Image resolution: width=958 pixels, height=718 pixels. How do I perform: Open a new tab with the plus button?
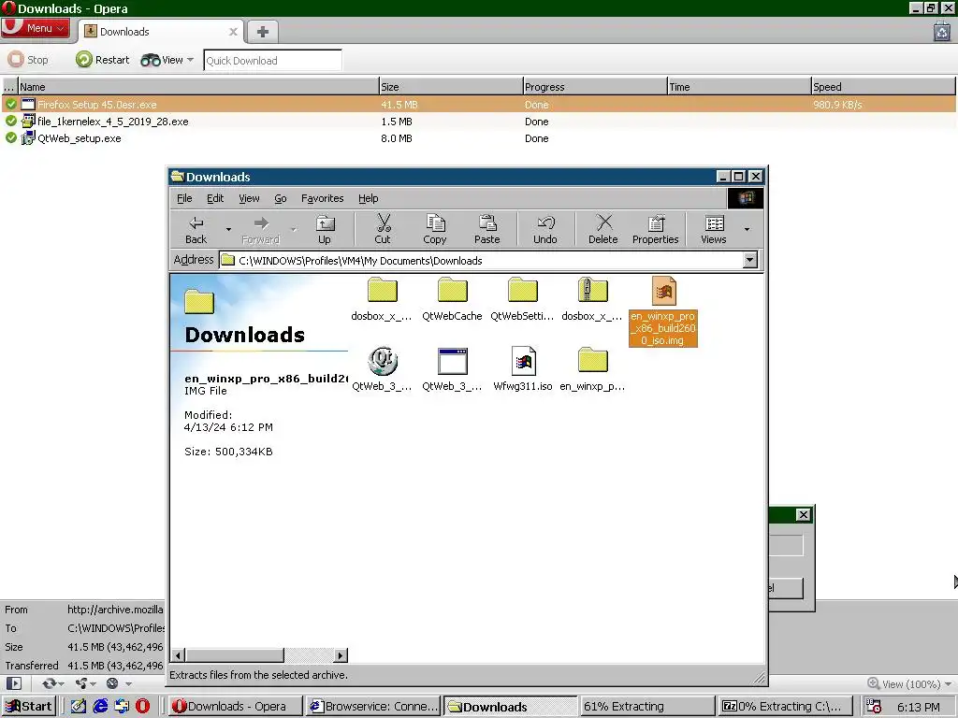(x=263, y=32)
